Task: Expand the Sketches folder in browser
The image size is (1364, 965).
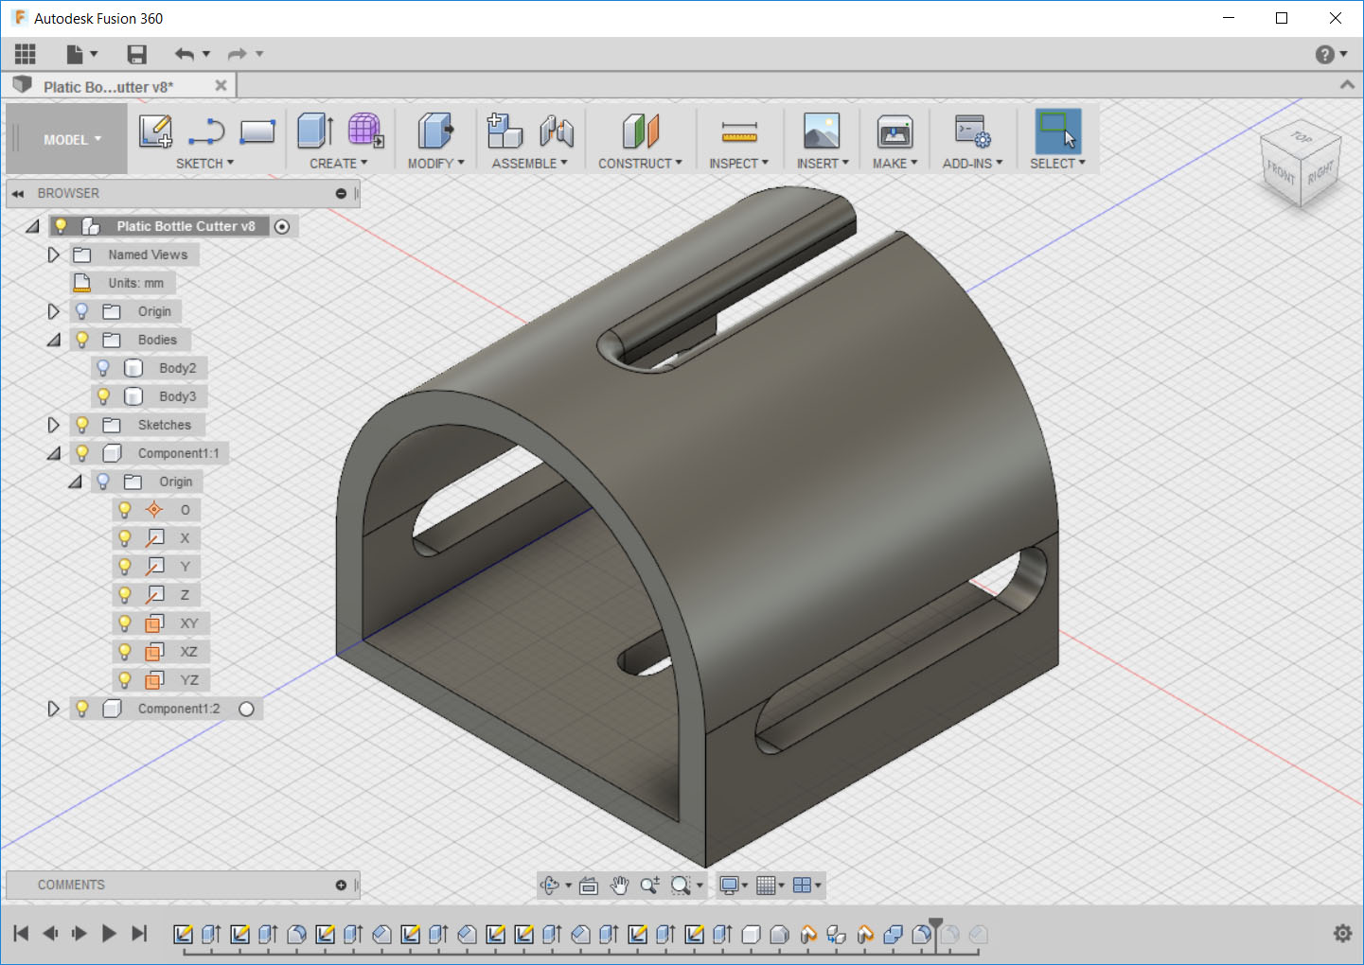Action: point(54,424)
